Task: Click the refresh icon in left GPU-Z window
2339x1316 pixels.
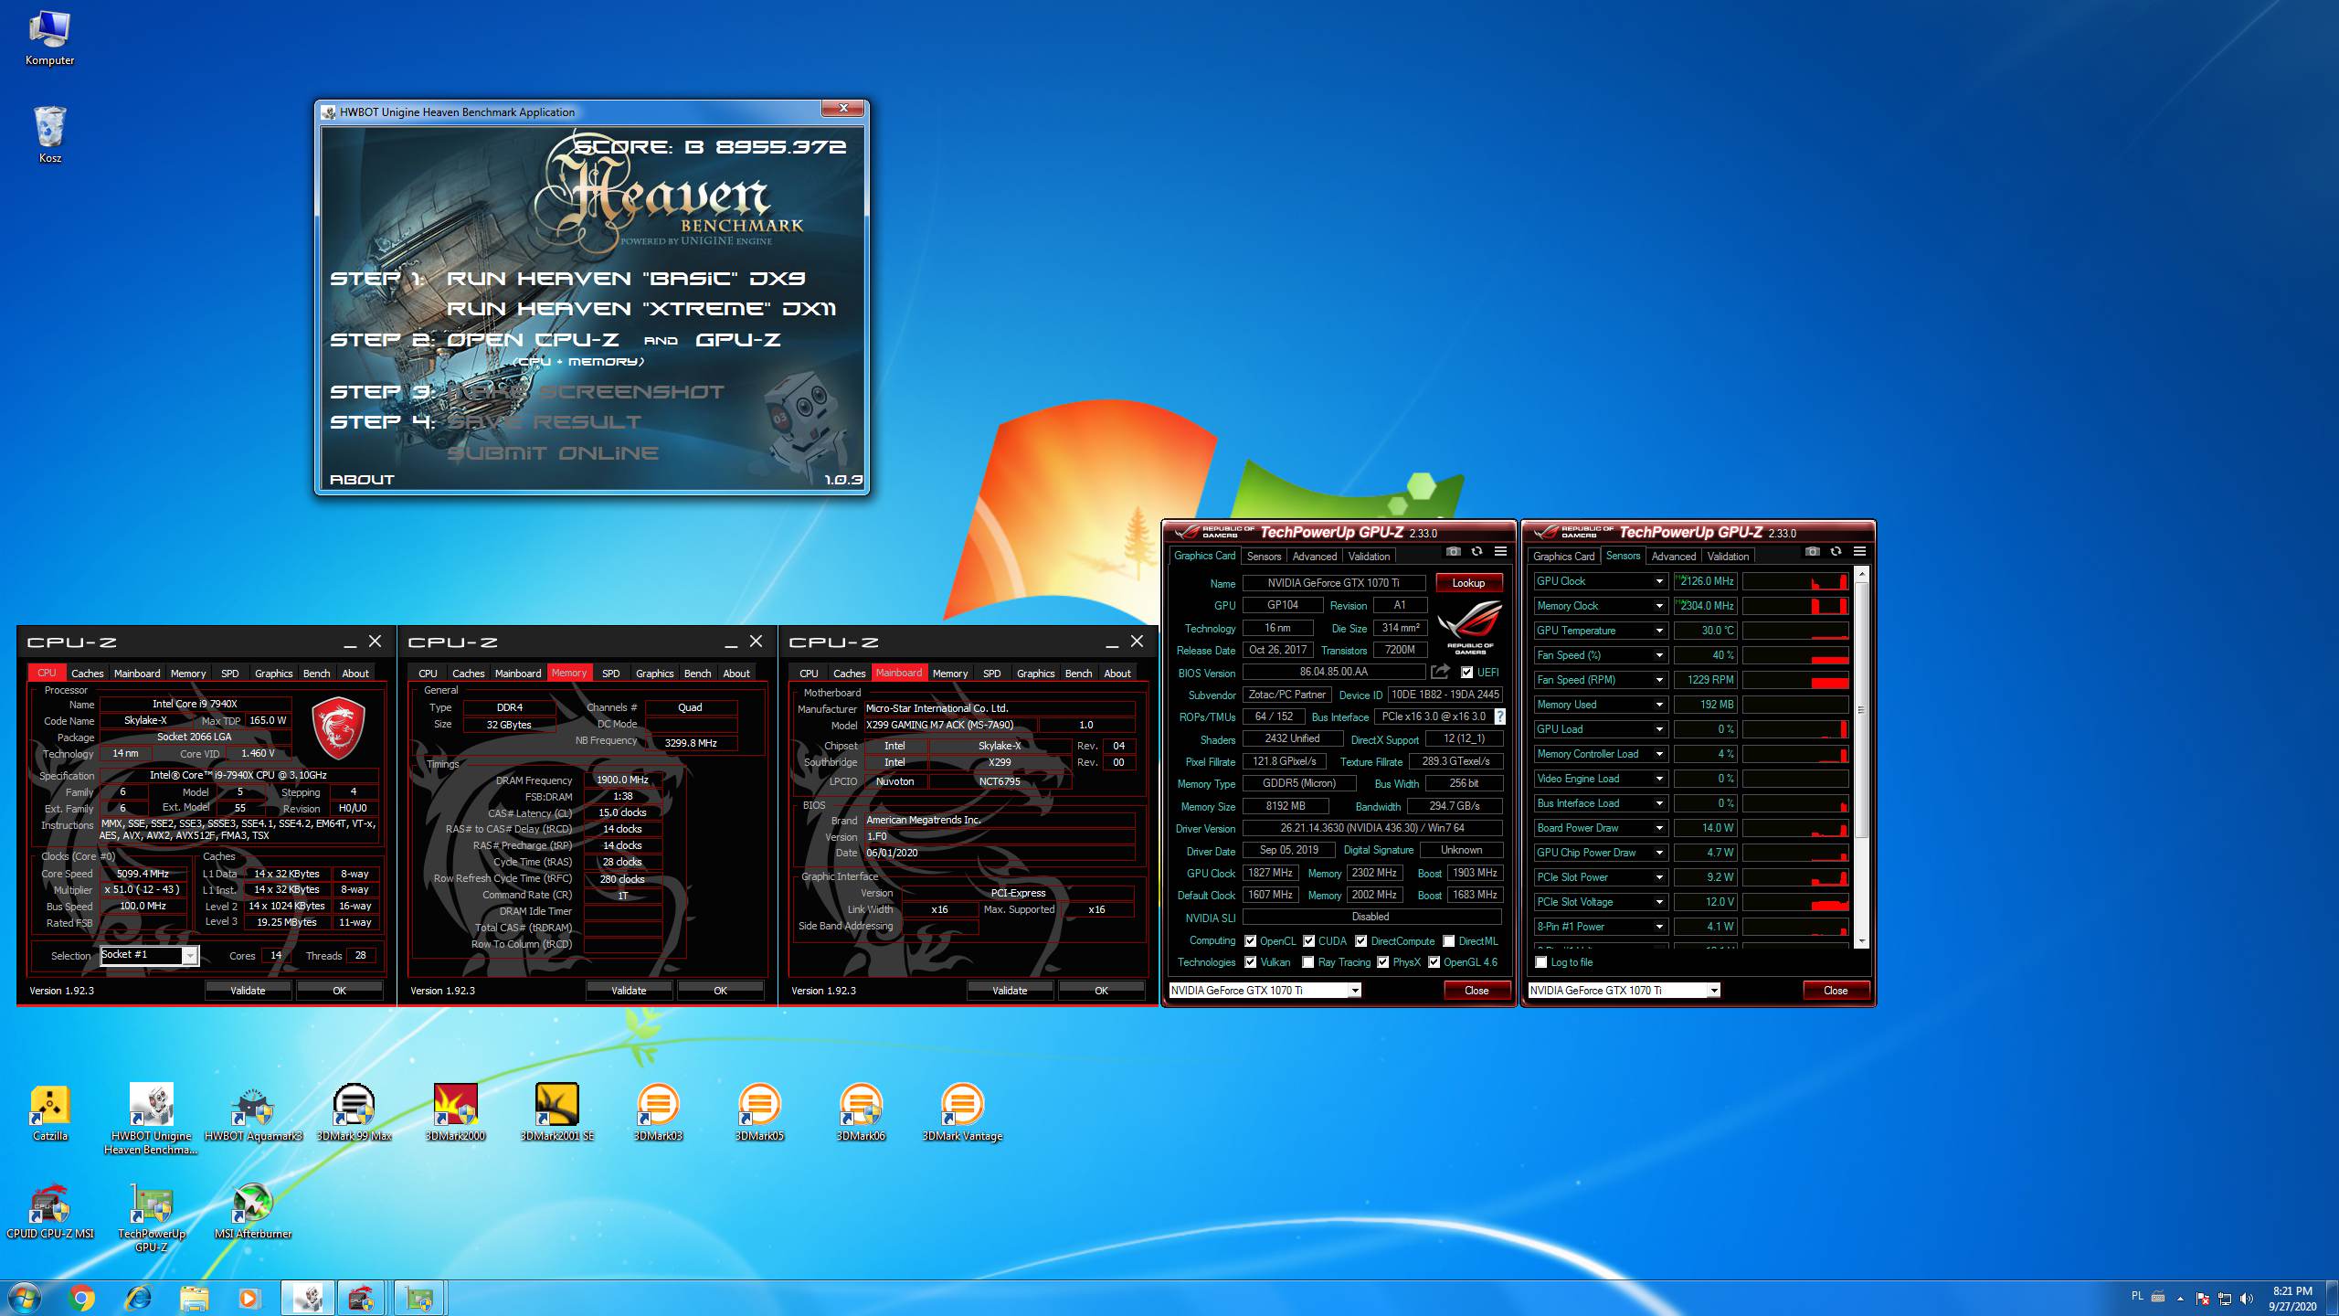Action: point(1476,551)
